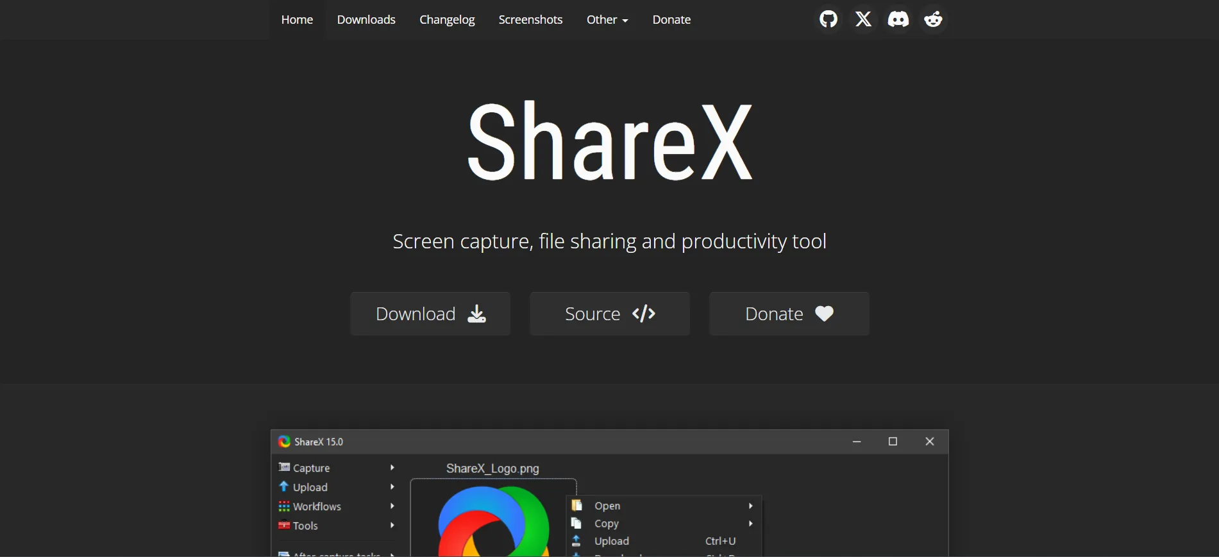The image size is (1219, 557).
Task: Open the GitHub icon link
Action: tap(828, 19)
